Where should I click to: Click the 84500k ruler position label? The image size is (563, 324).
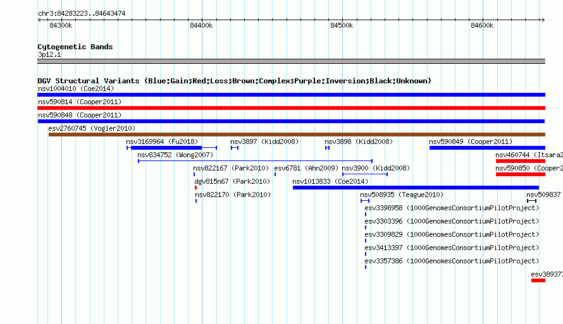click(x=342, y=25)
